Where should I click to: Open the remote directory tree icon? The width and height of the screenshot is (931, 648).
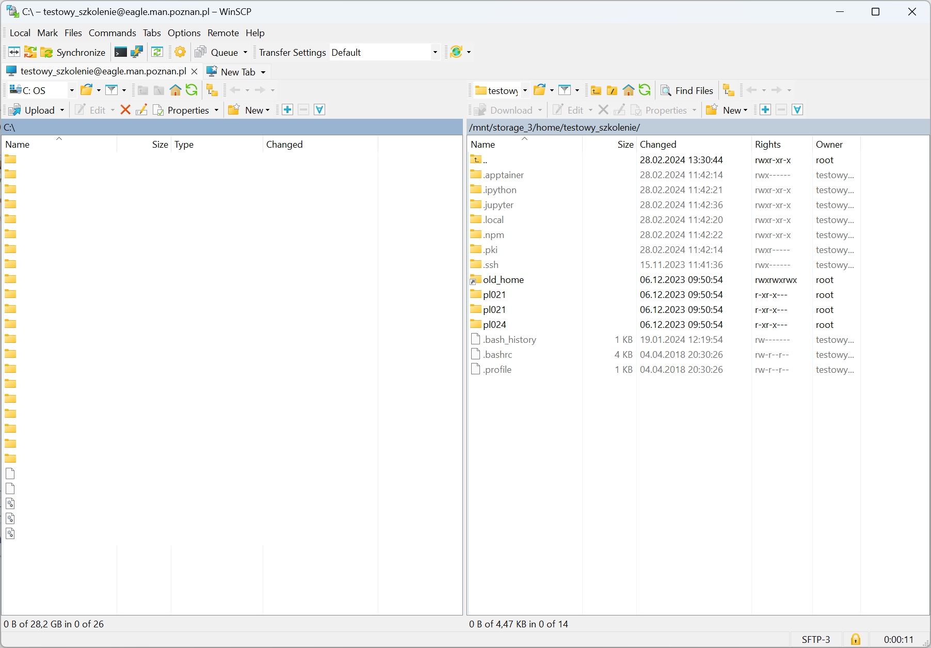(x=729, y=90)
